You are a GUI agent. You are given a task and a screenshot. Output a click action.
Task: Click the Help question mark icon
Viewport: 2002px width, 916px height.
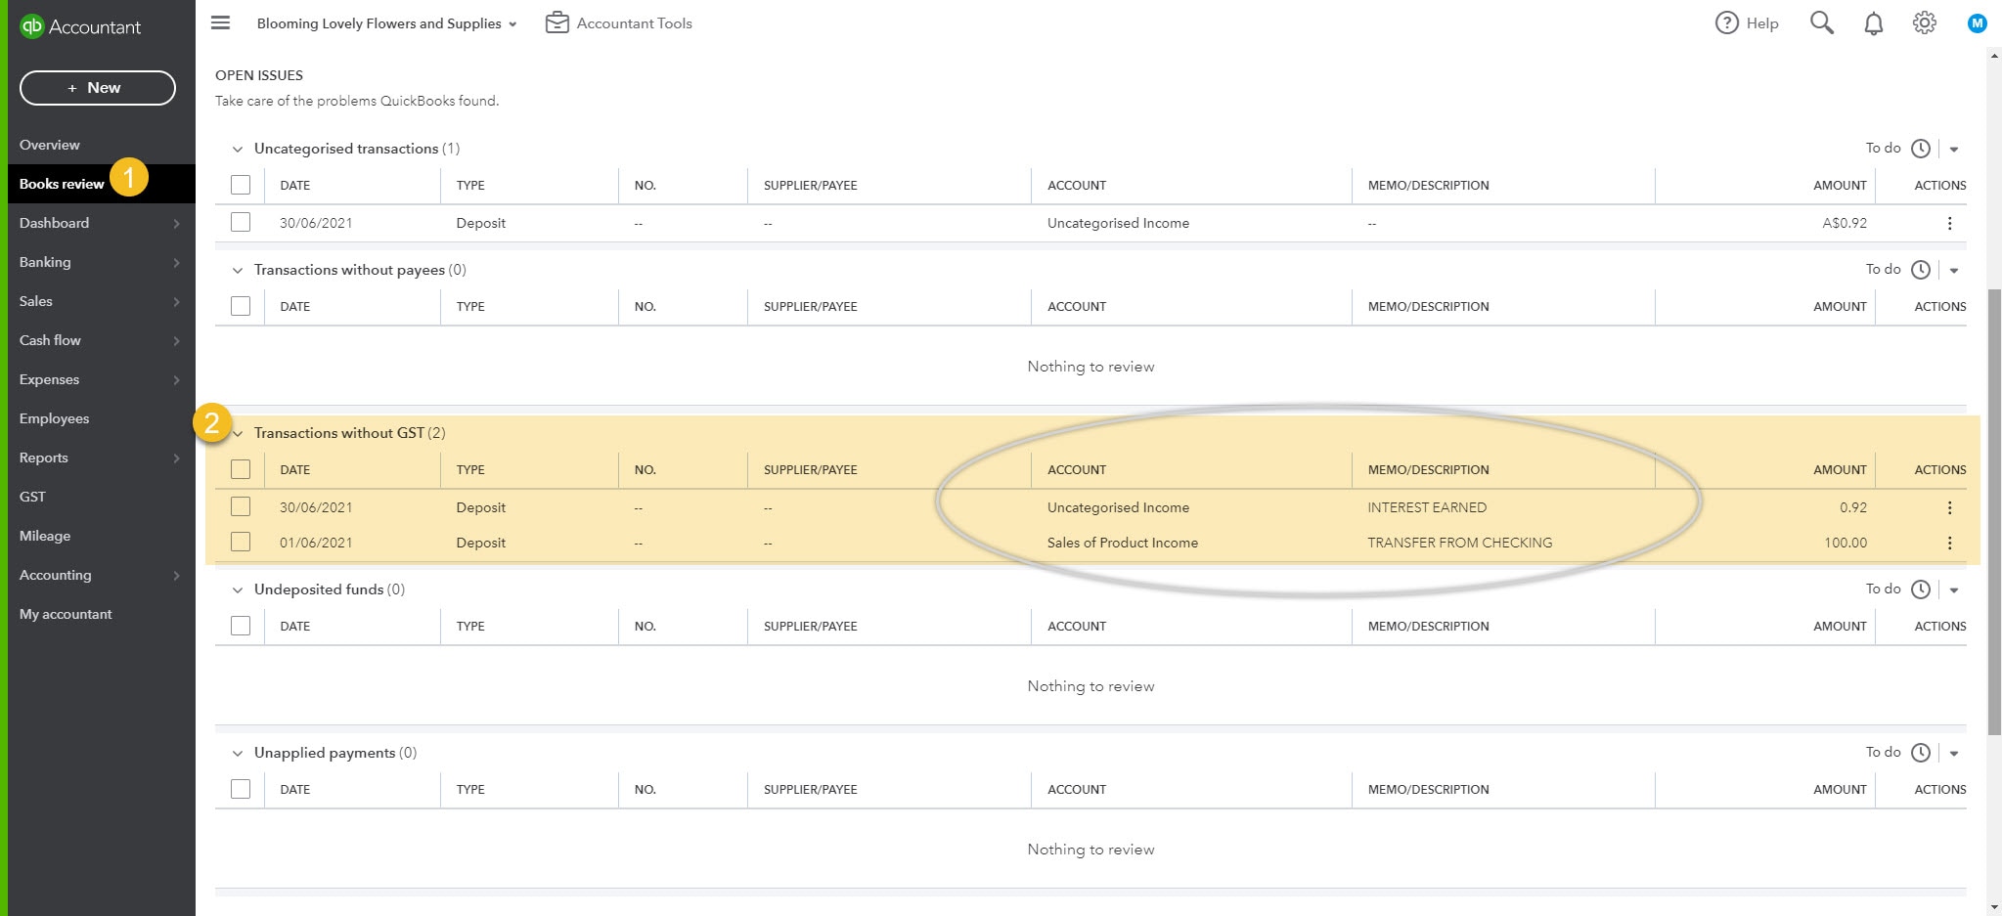1727,22
